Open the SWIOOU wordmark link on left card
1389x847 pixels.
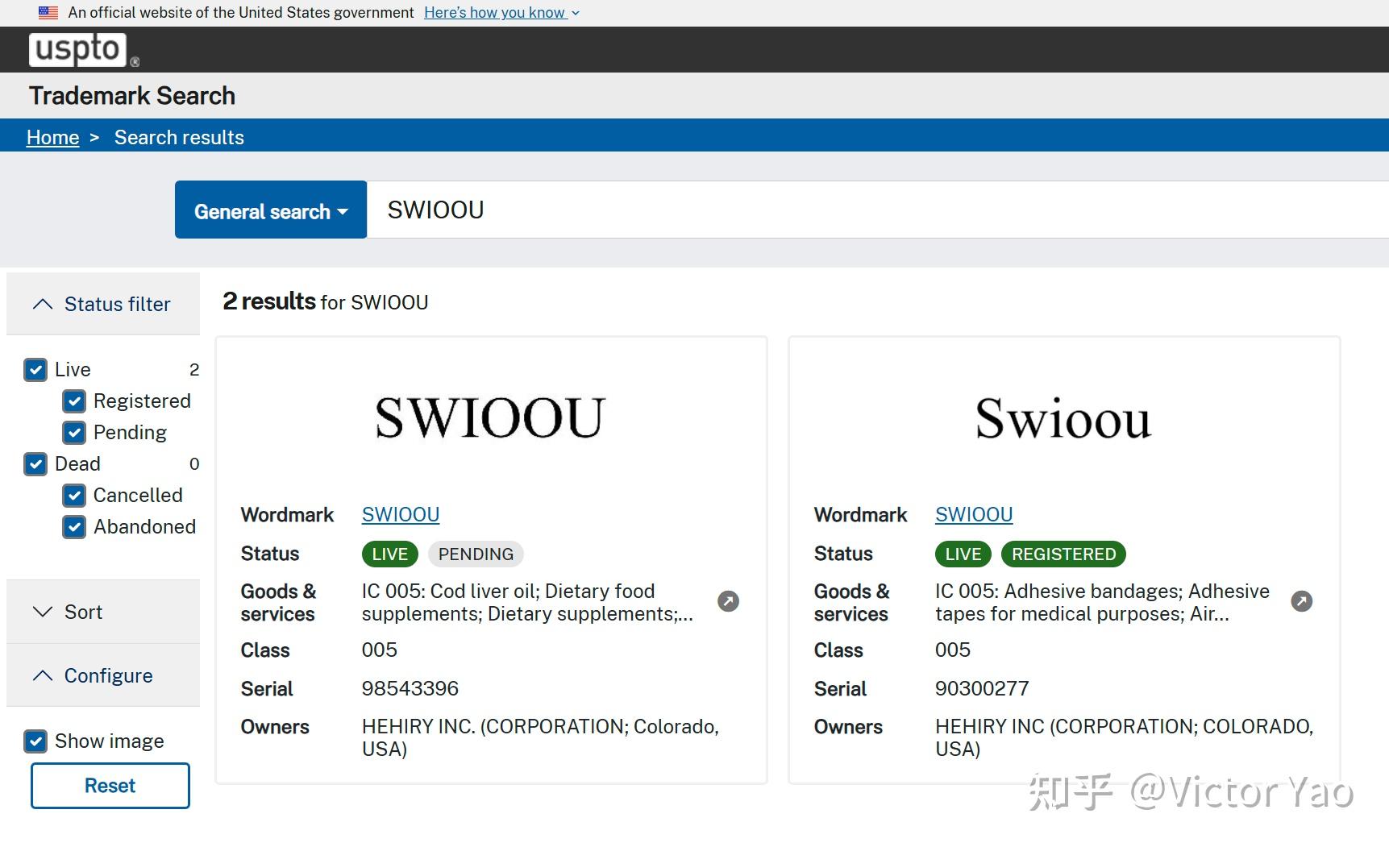tap(400, 514)
